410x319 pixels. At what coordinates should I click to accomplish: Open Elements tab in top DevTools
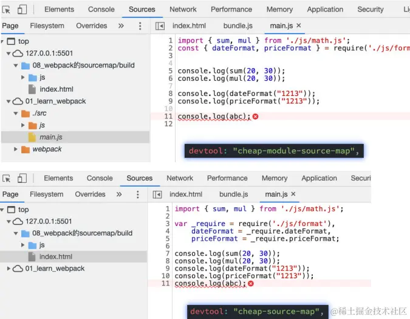click(x=59, y=9)
